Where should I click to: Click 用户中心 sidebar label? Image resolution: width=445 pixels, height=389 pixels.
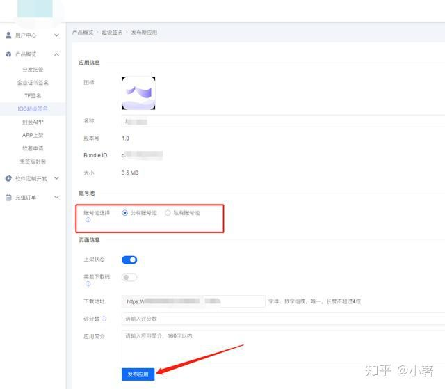point(26,35)
